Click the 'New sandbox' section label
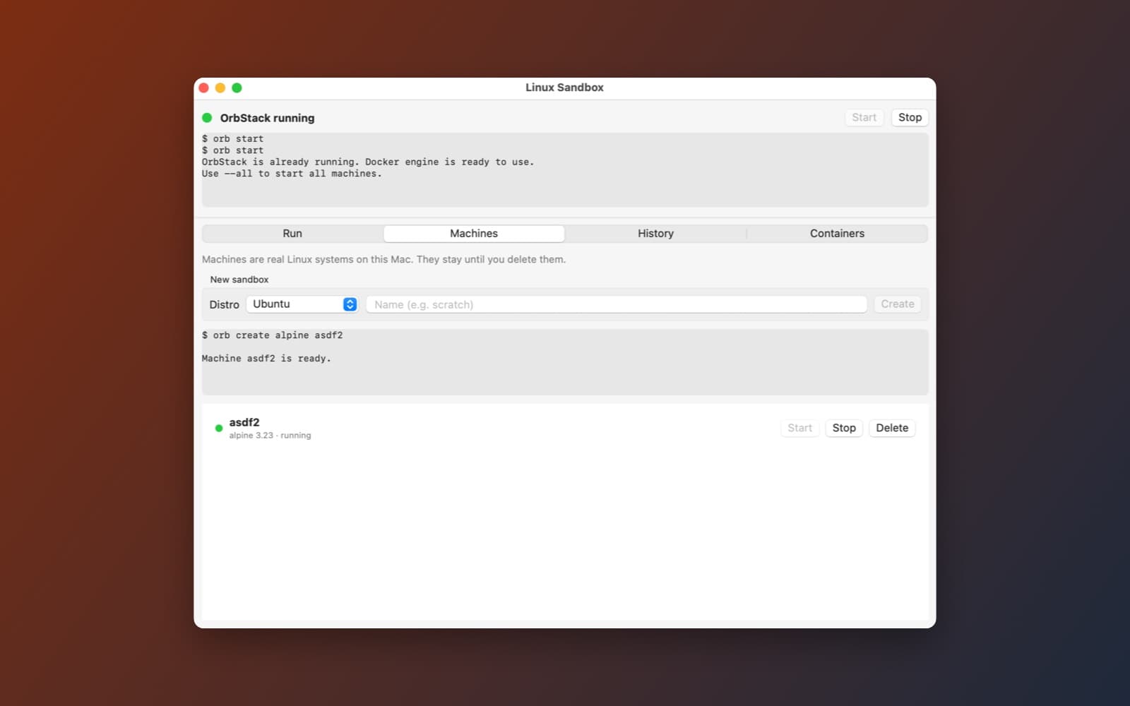 coord(239,280)
